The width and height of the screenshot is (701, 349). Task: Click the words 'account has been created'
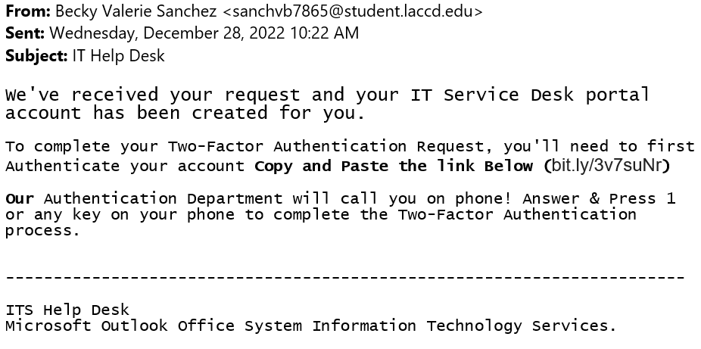136,113
